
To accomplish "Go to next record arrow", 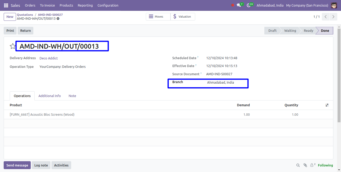I will [x=333, y=17].
